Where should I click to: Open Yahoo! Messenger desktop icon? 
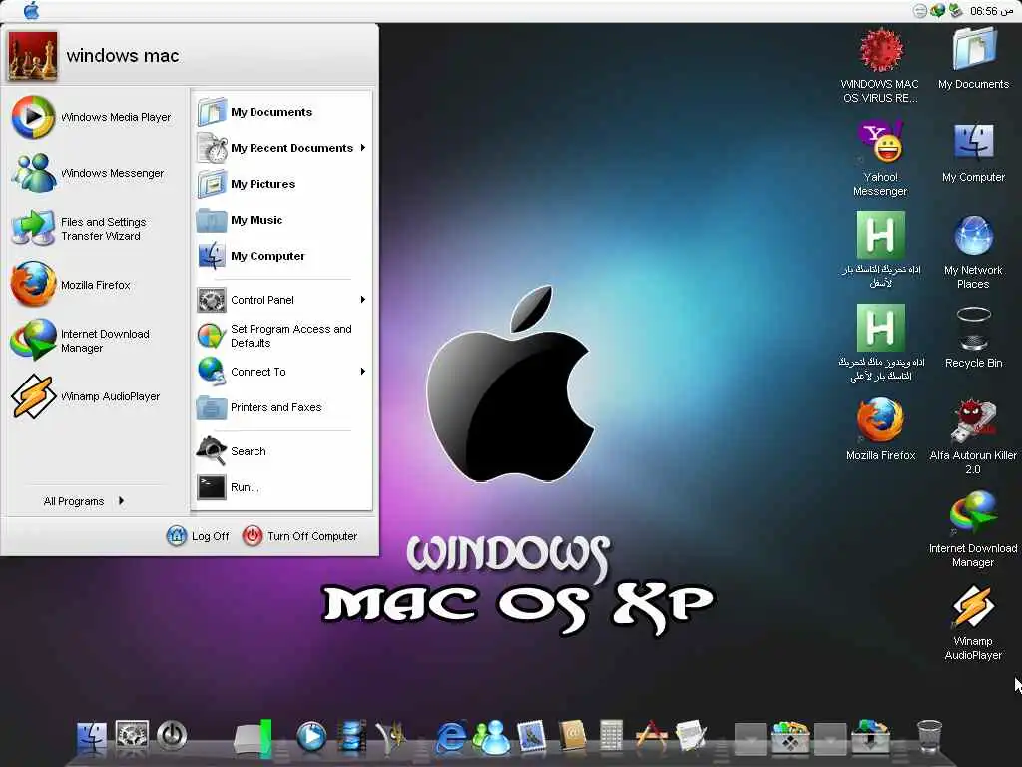point(880,159)
